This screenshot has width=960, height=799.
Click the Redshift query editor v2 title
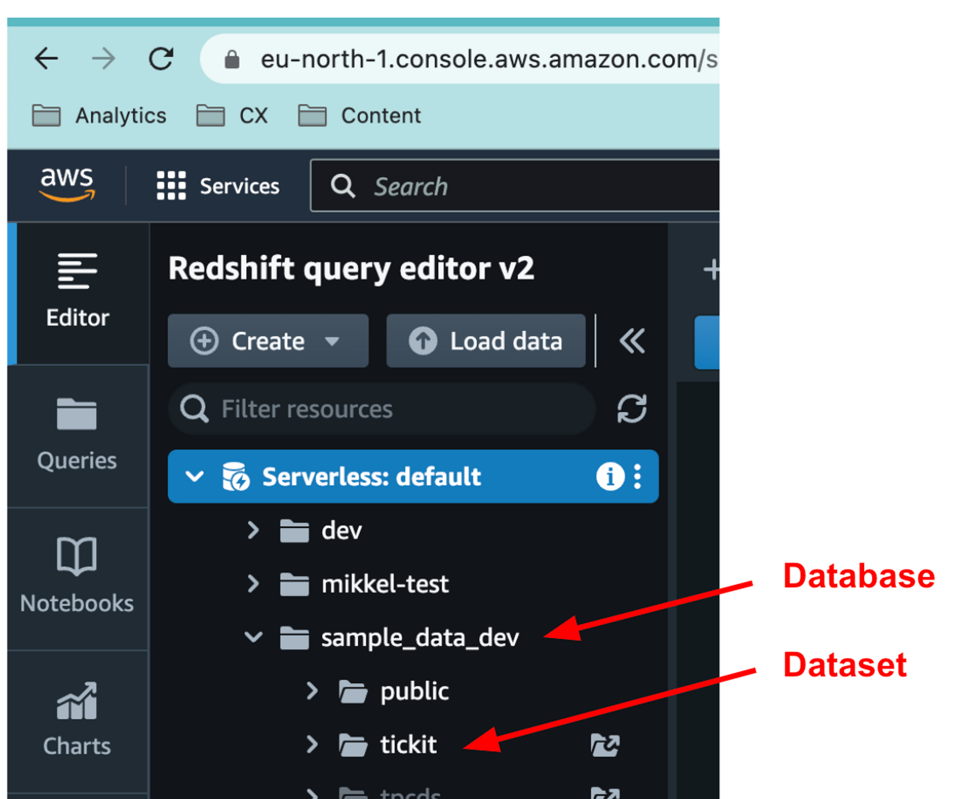351,268
